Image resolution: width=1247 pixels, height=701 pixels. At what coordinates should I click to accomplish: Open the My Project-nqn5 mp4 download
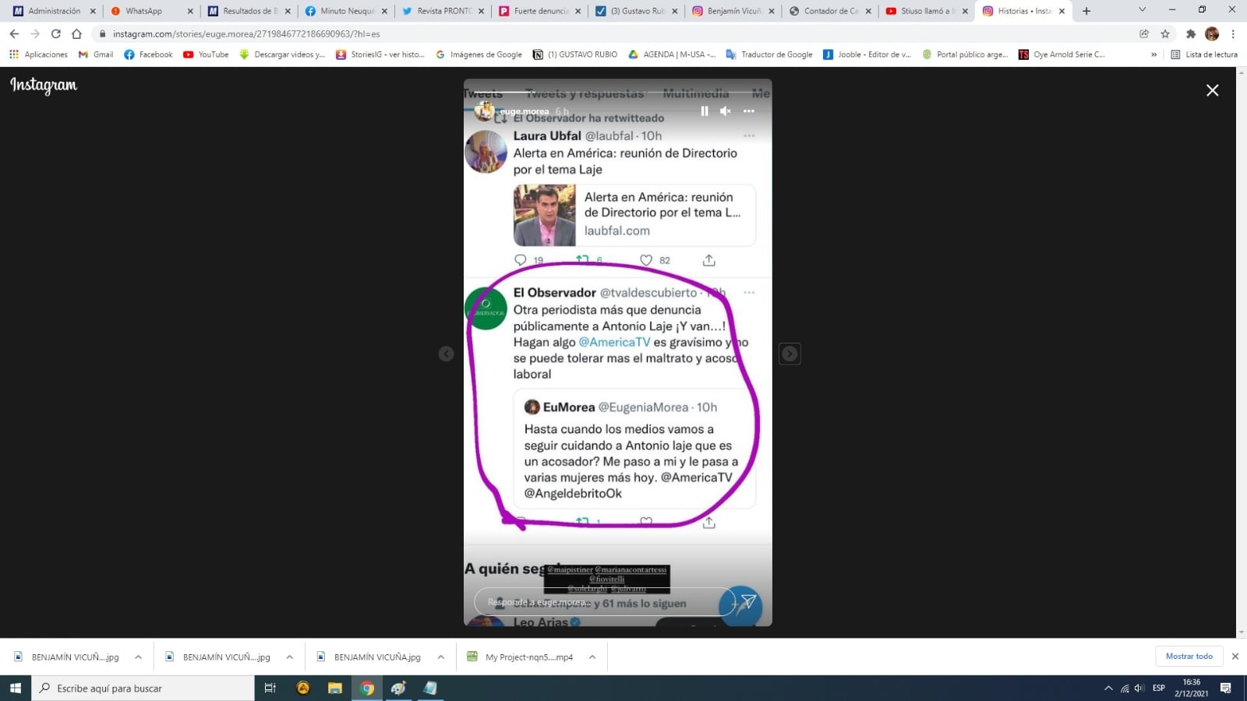[x=520, y=657]
